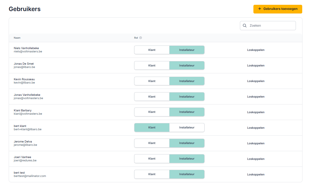Set Jonas De Smet's role to Klant
Screen dimensions: 316x191
152,65
